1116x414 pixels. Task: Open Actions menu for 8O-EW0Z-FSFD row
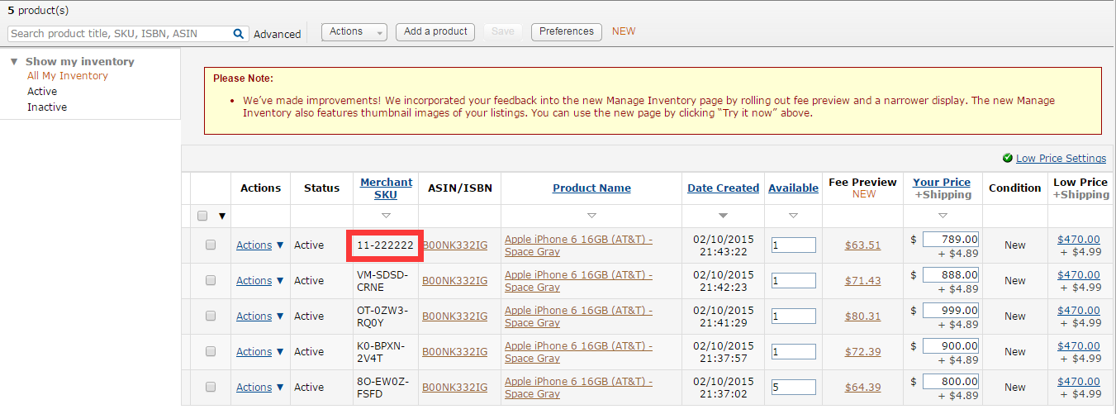click(259, 388)
